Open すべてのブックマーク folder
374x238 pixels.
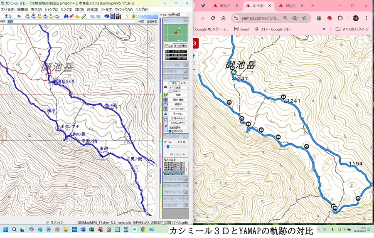click(352, 29)
